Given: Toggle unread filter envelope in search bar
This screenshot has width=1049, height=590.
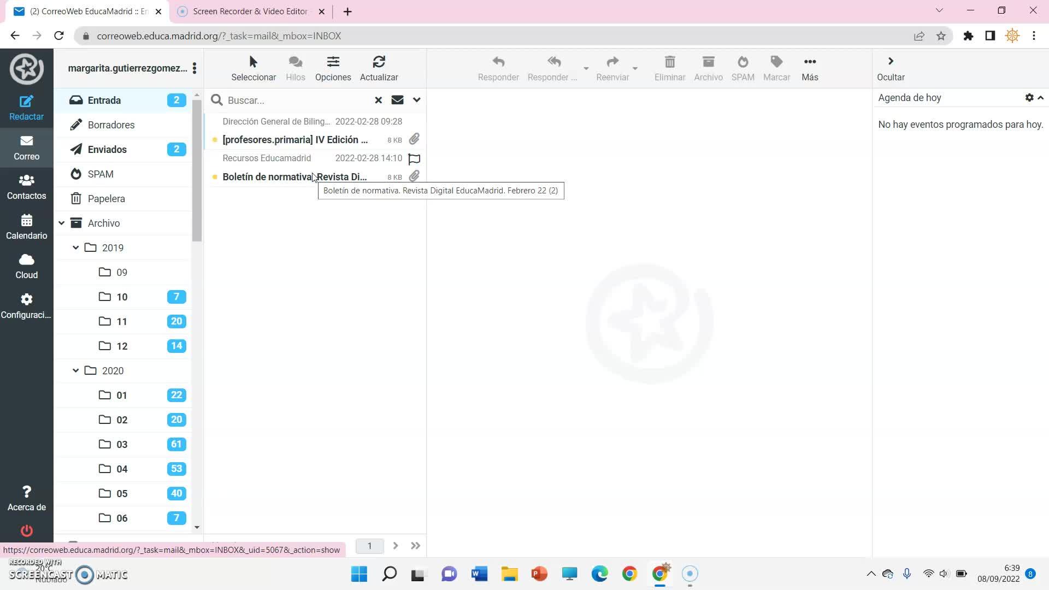Looking at the screenshot, I should click(397, 100).
